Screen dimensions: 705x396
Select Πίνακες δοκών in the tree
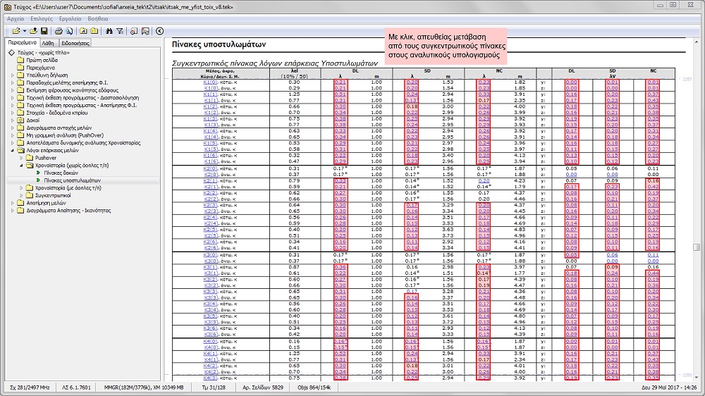(61, 173)
